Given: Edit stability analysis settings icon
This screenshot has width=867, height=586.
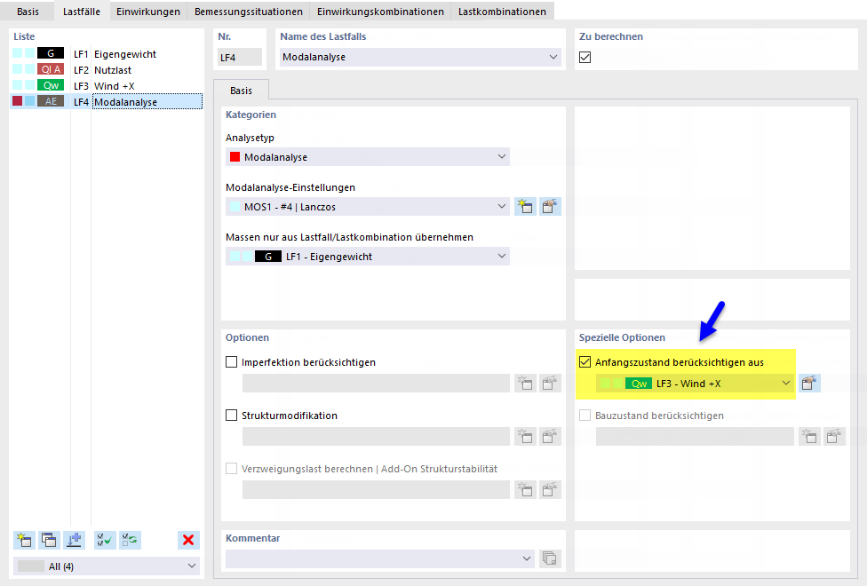Looking at the screenshot, I should click(x=550, y=489).
